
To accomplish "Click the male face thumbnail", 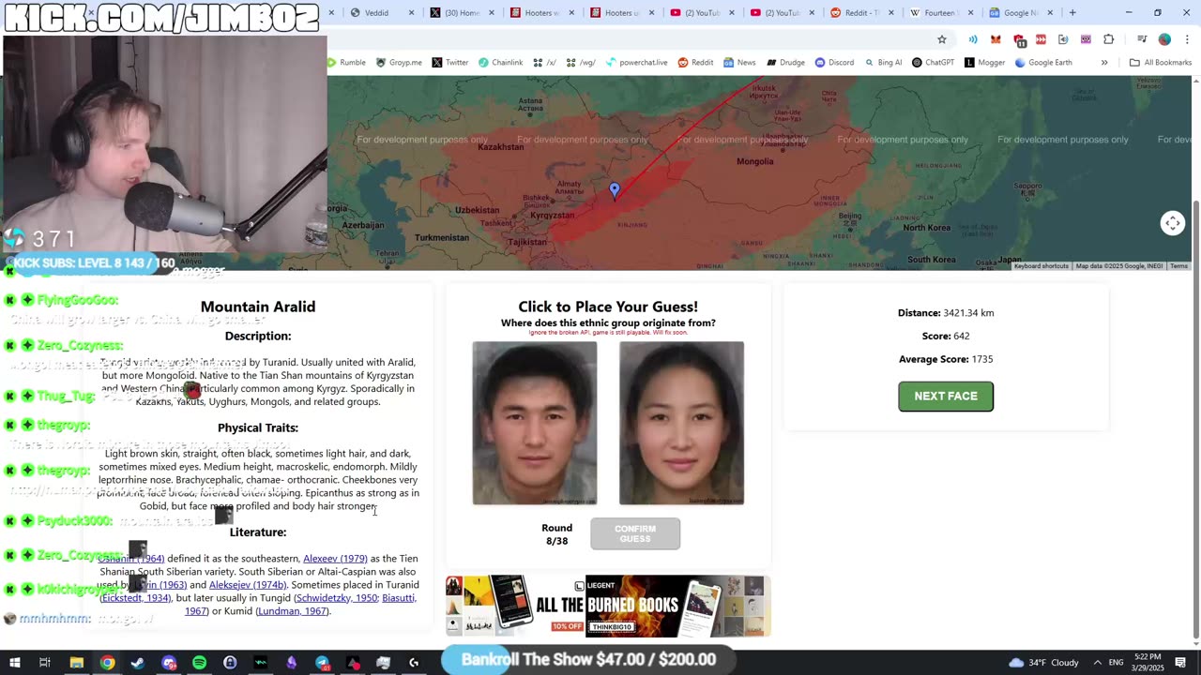I will coord(535,423).
